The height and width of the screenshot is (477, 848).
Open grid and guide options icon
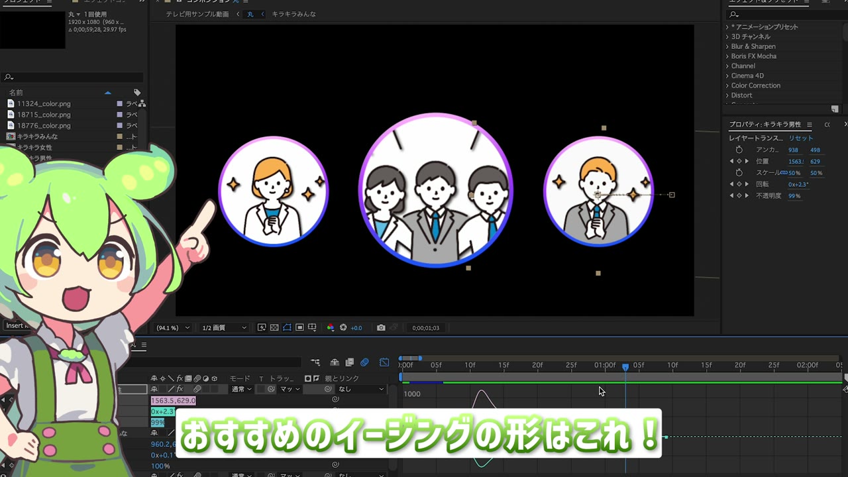(x=312, y=327)
